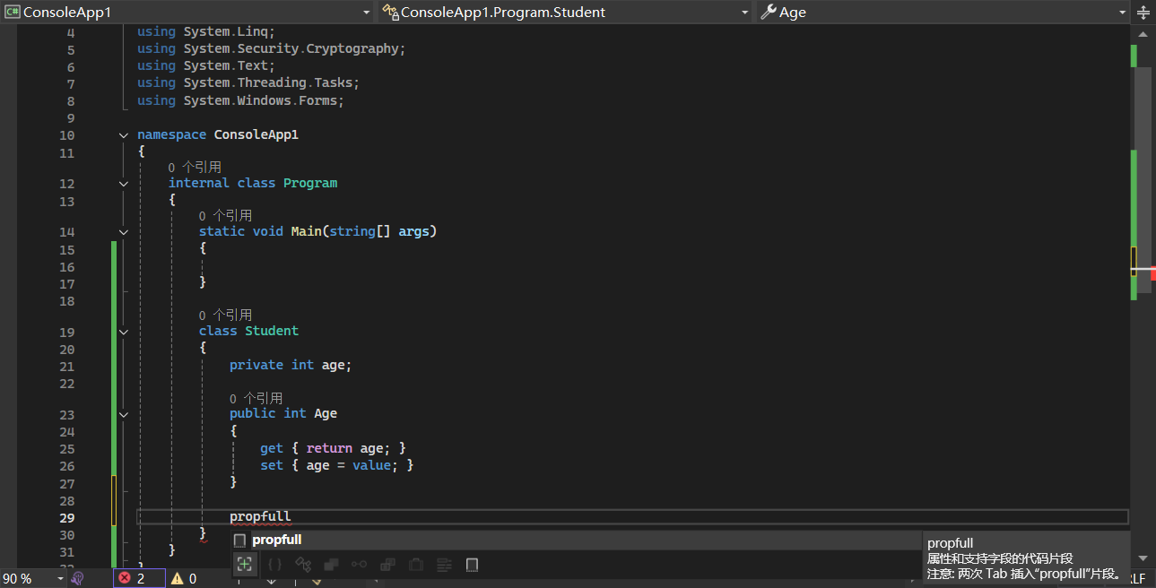Screen dimensions: 1156x588
Task: Toggle IntelliSense expand-to-all-items target filter icon
Action: [x=244, y=564]
